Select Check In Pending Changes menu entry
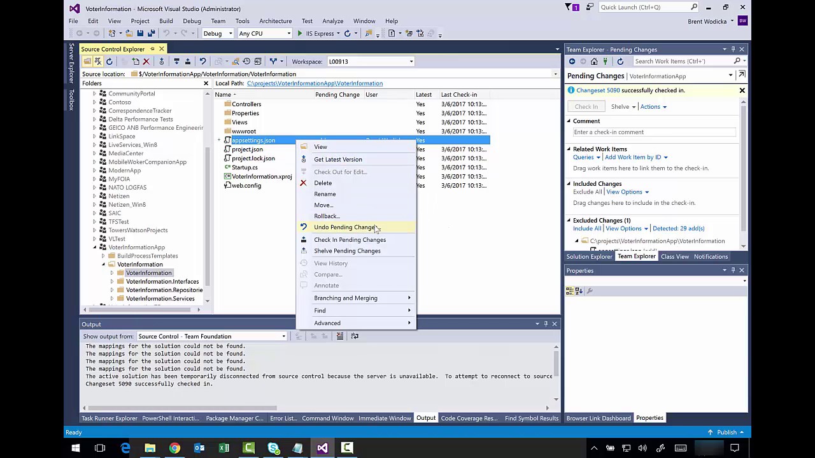 pos(356,240)
